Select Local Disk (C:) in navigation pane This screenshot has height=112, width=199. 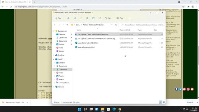(63, 83)
